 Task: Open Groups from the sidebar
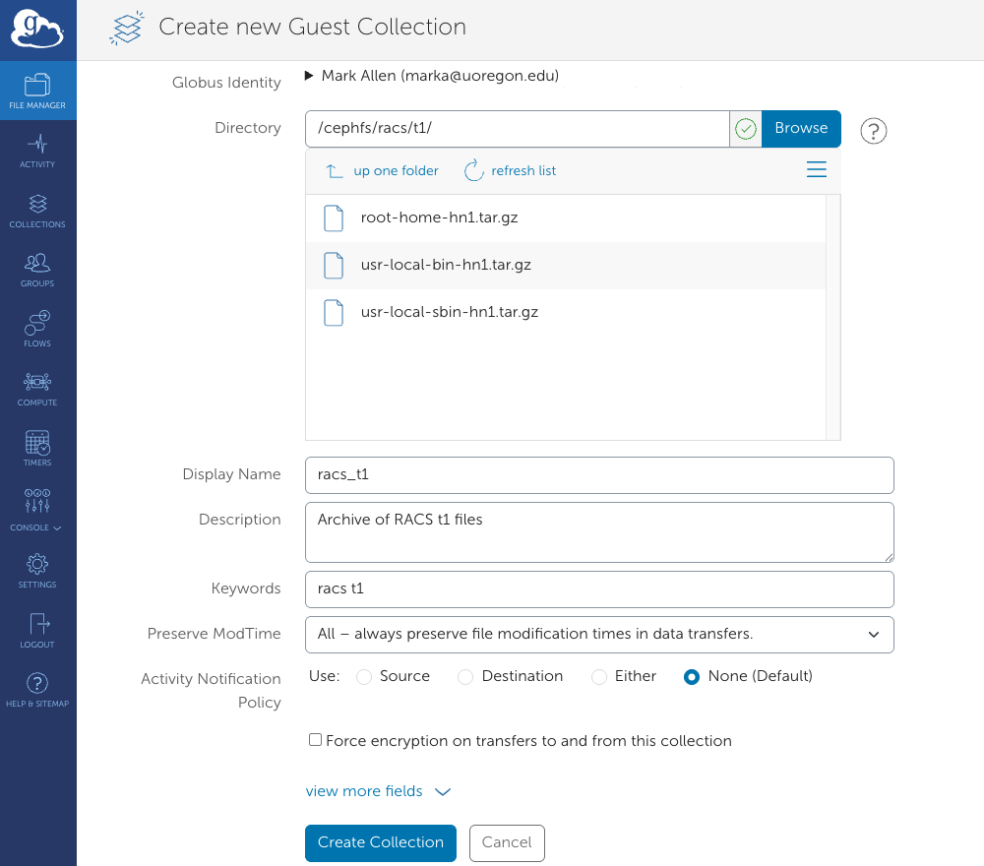click(38, 269)
